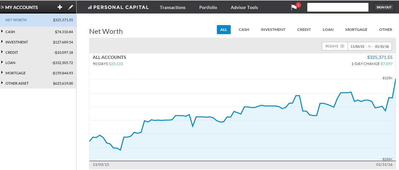This screenshot has height=170, width=399.
Task: Click the $295K axis label
Action: [387, 159]
